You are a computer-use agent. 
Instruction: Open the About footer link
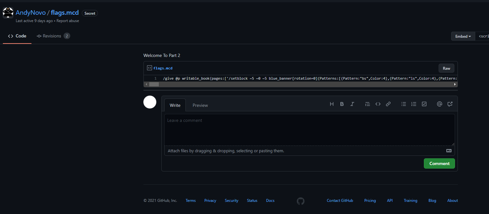452,201
